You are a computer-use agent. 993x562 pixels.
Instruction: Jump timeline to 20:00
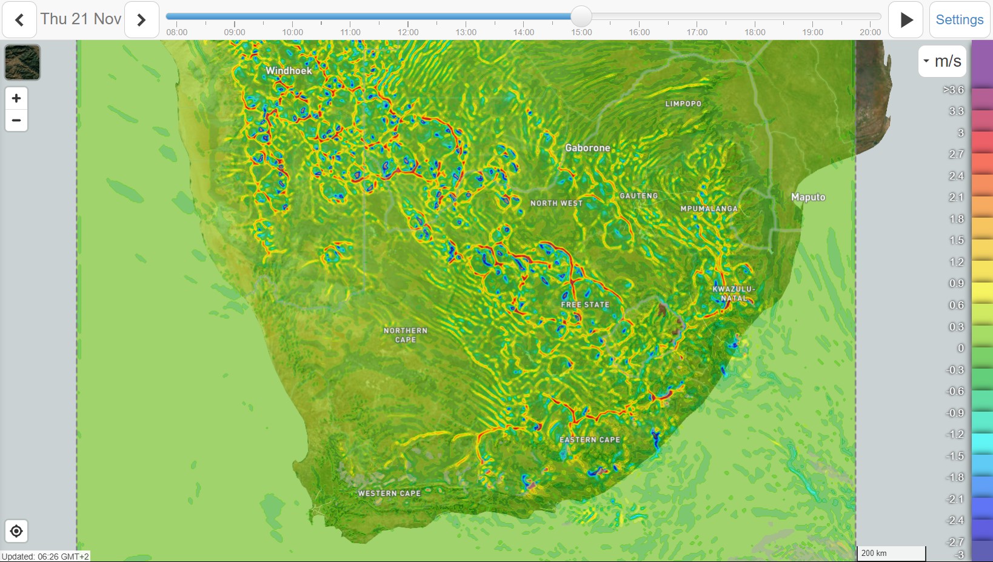click(x=871, y=32)
